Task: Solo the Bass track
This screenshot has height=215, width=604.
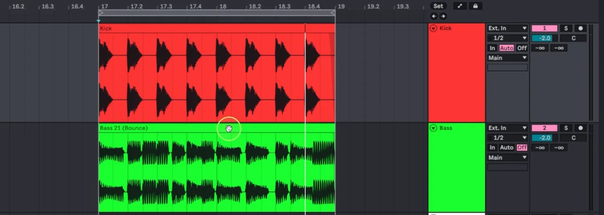Action: tap(566, 128)
